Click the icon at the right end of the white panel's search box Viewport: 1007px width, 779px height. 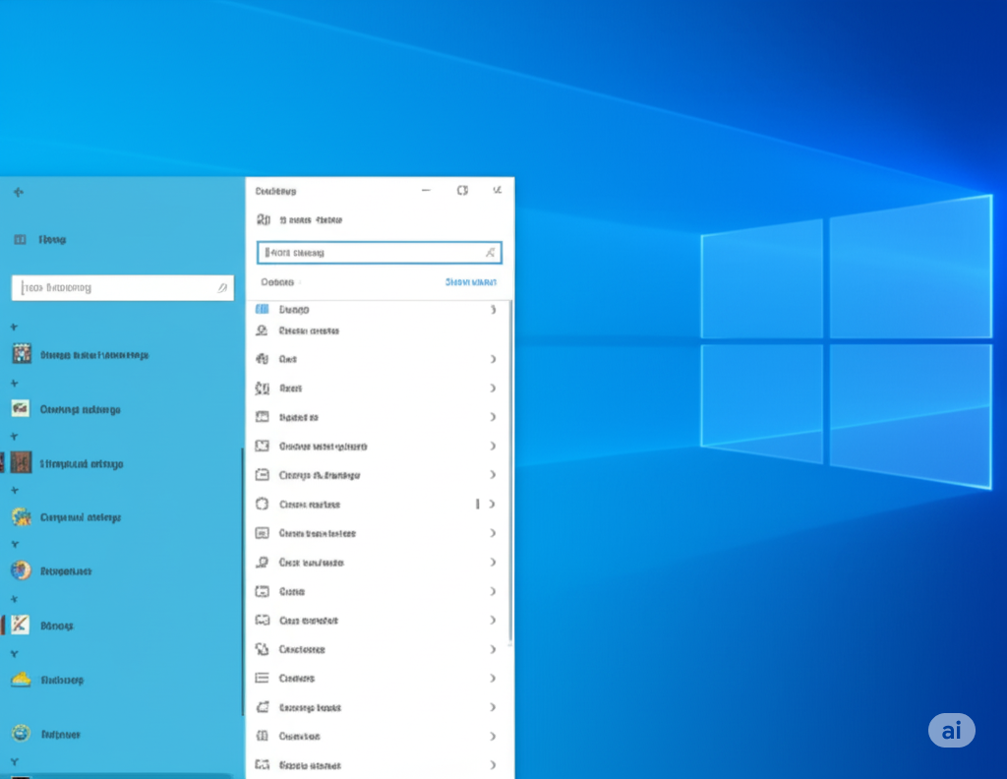490,253
